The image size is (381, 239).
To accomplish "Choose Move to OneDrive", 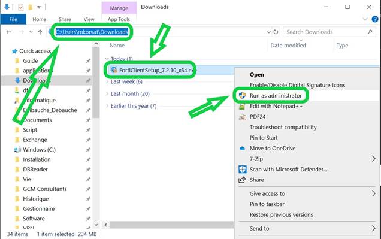I will (273, 148).
